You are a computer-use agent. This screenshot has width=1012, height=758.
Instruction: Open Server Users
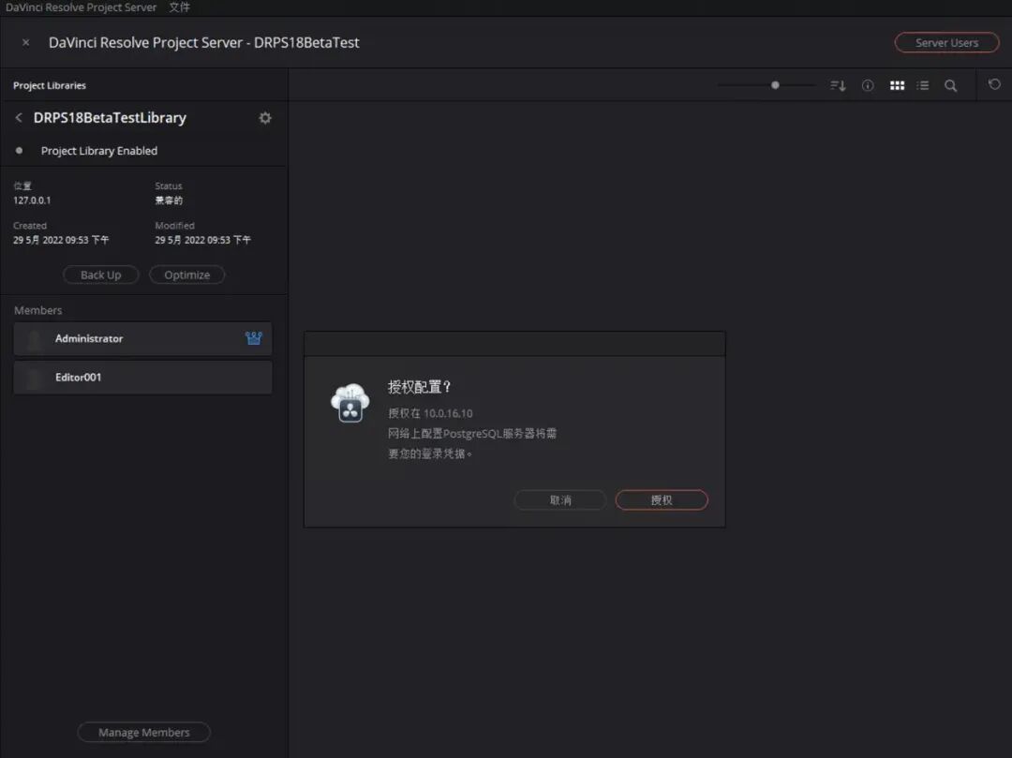(x=946, y=42)
